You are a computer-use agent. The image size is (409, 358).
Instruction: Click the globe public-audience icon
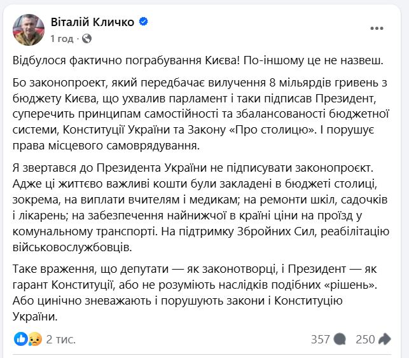tap(87, 38)
